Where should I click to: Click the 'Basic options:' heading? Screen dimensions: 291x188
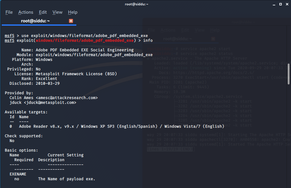21,150
